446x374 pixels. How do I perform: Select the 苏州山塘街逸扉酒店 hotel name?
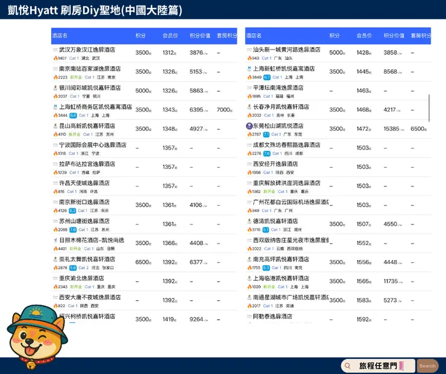(x=84, y=221)
